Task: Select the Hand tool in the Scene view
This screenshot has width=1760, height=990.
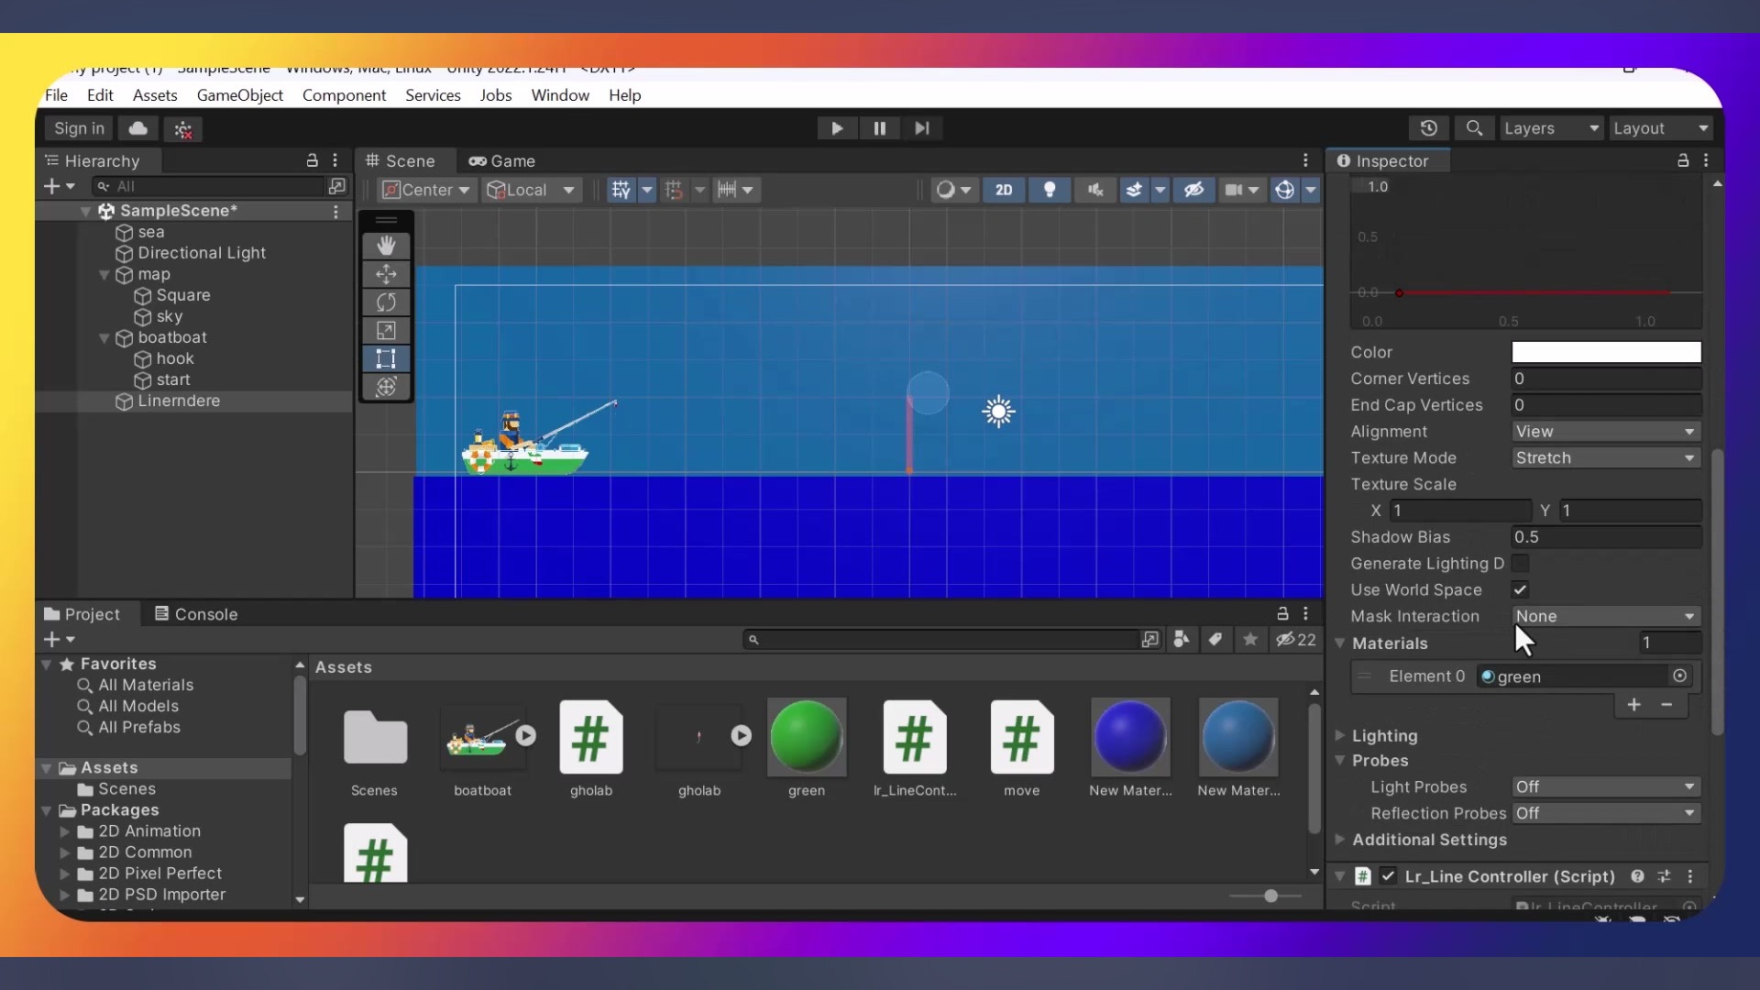Action: 386,246
